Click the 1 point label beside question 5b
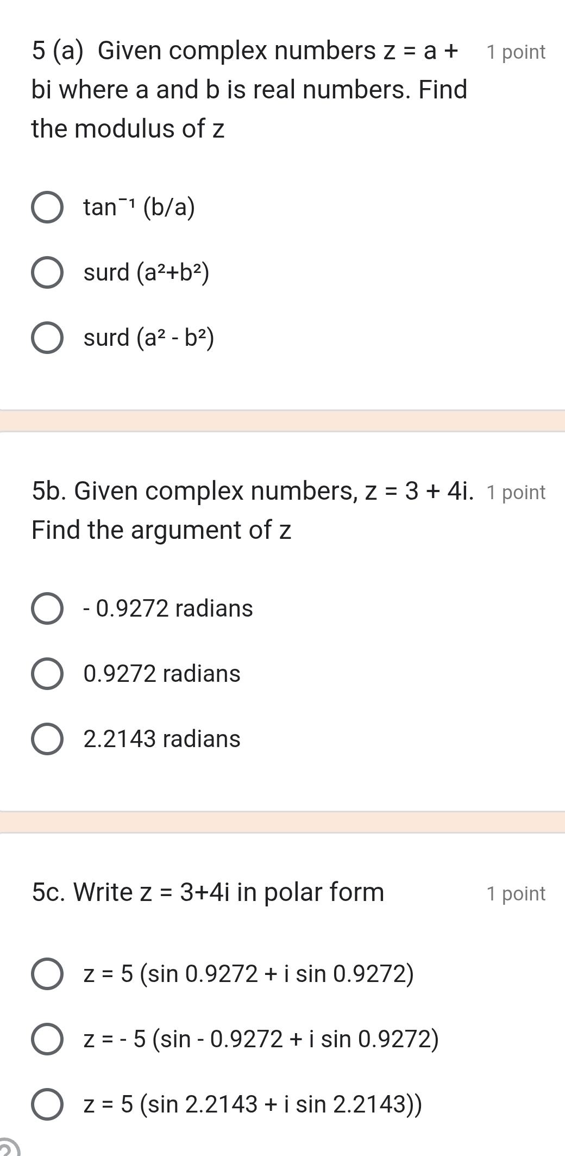Screen dimensions: 565x1156 (x=516, y=492)
